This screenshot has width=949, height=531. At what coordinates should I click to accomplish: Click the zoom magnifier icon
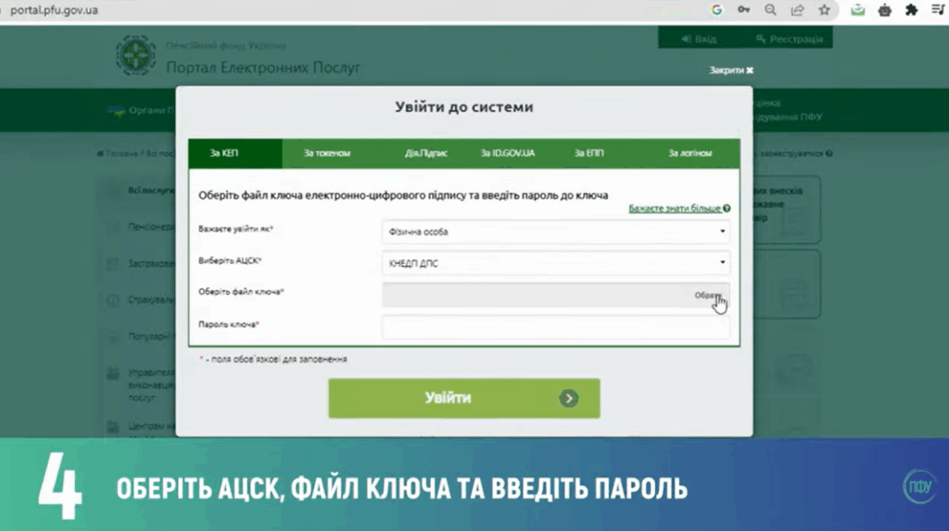click(x=770, y=10)
